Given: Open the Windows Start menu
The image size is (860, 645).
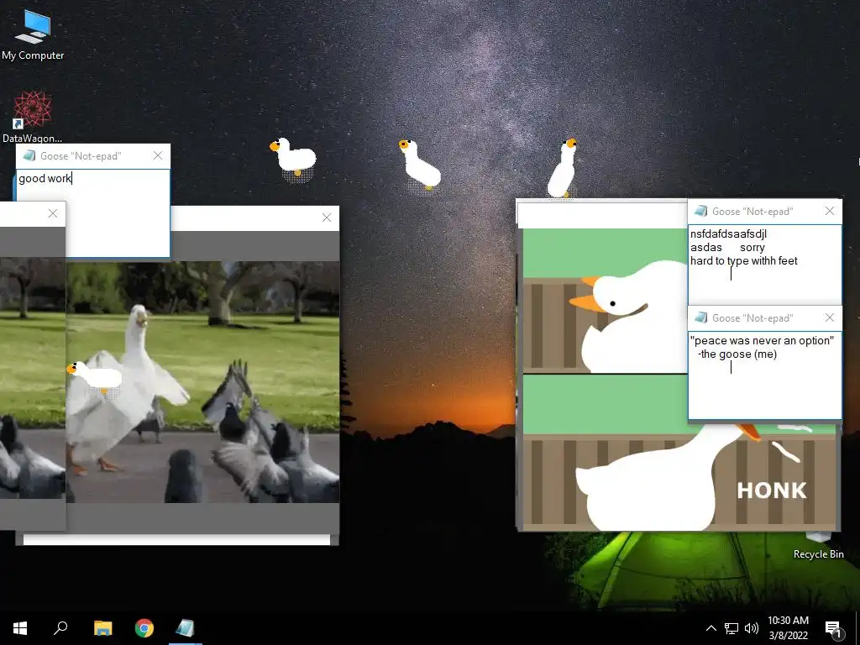Looking at the screenshot, I should [20, 628].
